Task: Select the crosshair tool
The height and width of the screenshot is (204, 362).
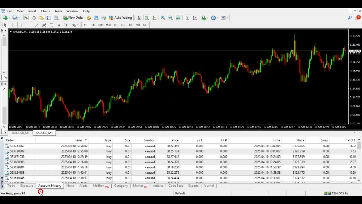Action: 13,25
